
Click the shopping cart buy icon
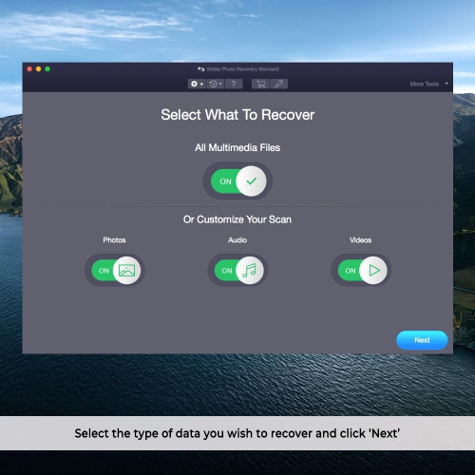[x=260, y=84]
